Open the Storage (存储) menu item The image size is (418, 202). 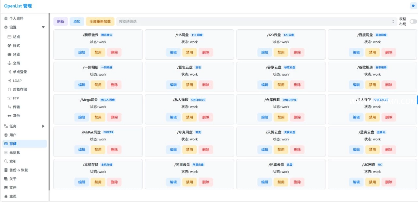click(24, 144)
